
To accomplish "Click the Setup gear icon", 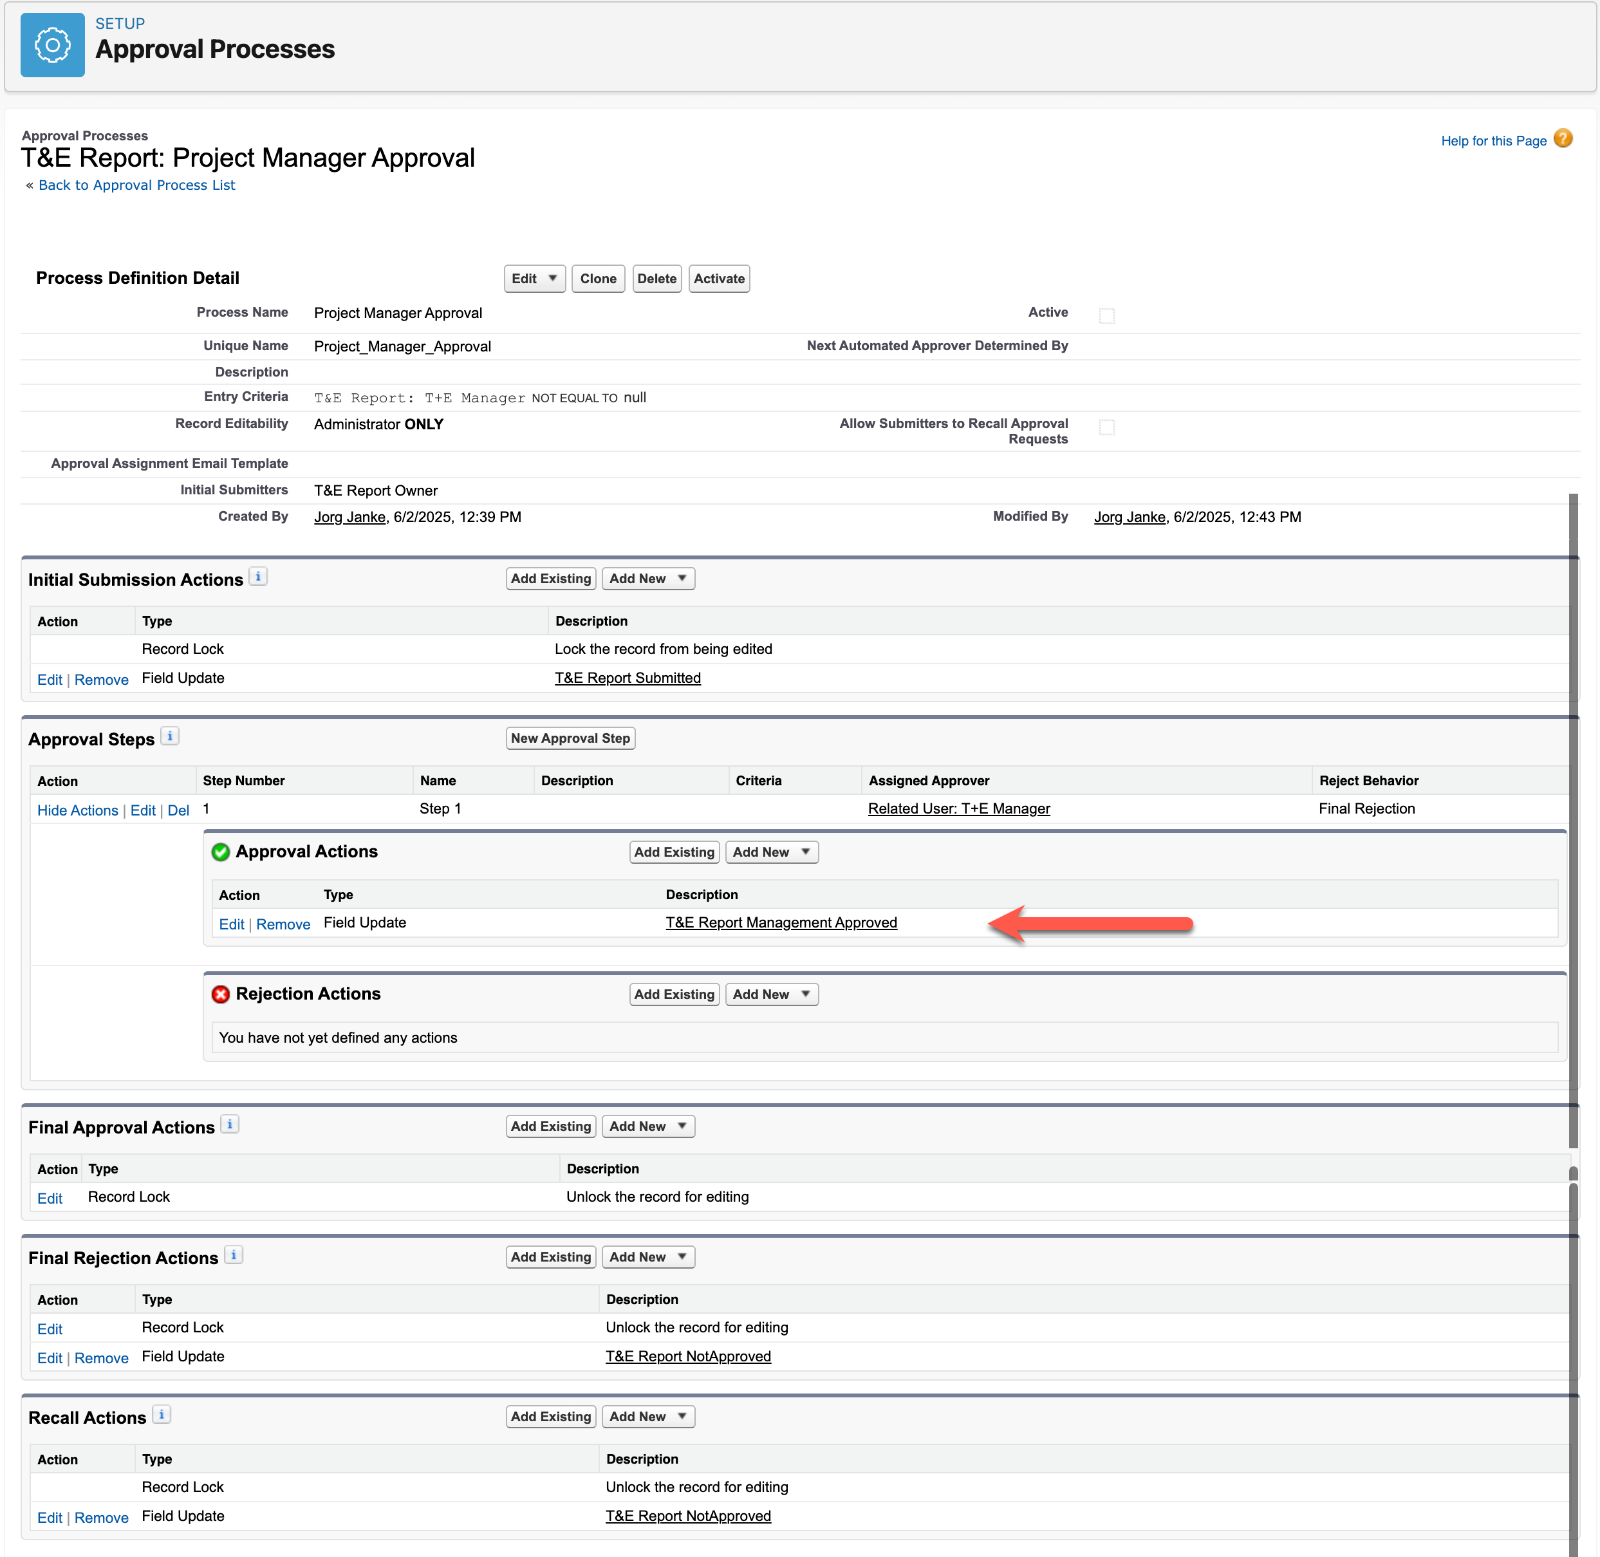I will pyautogui.click(x=52, y=45).
